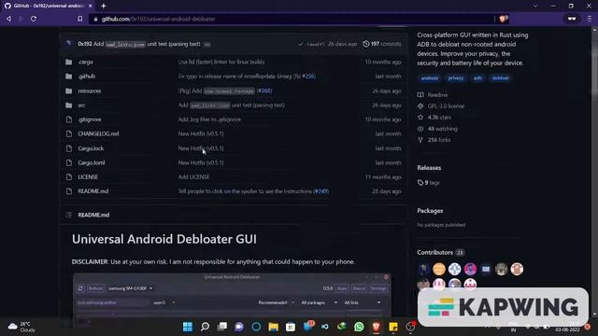Open the .cargo folder
The width and height of the screenshot is (598, 336).
[85, 62]
